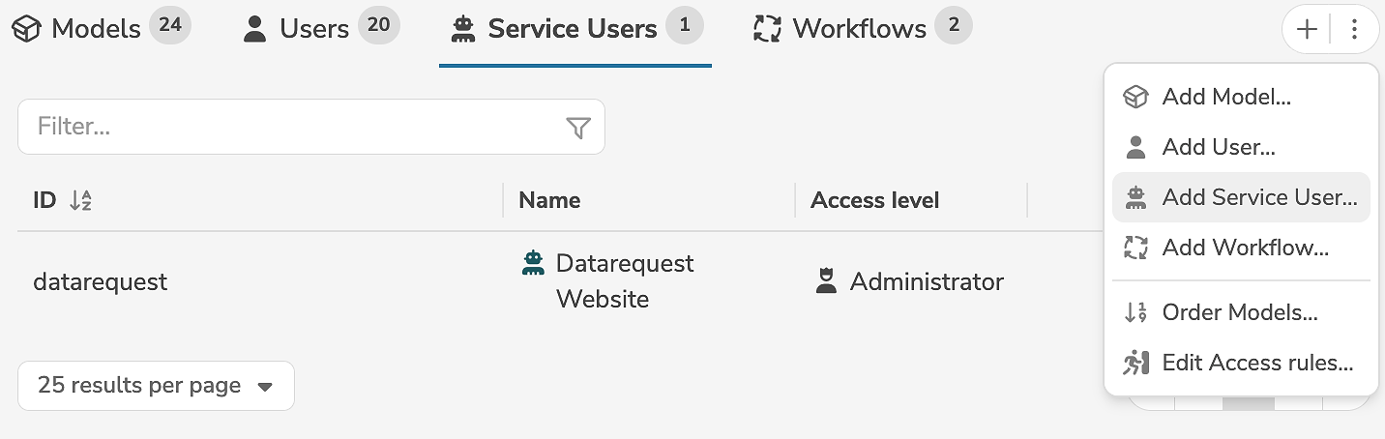Click the Access level column header
This screenshot has width=1385, height=439.
[874, 200]
